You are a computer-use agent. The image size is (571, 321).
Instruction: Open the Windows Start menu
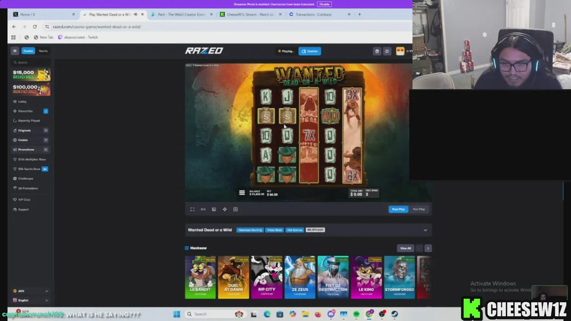tap(177, 314)
